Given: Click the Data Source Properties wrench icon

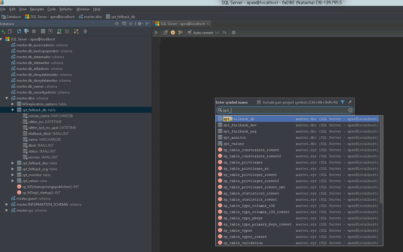Looking at the screenshot, I should tap(27, 31).
